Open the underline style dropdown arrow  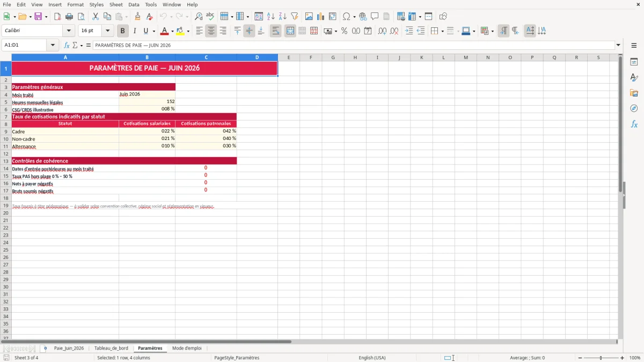coord(153,31)
